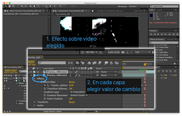Select the Rotation tool
The image size is (182, 116).
(18, 6)
